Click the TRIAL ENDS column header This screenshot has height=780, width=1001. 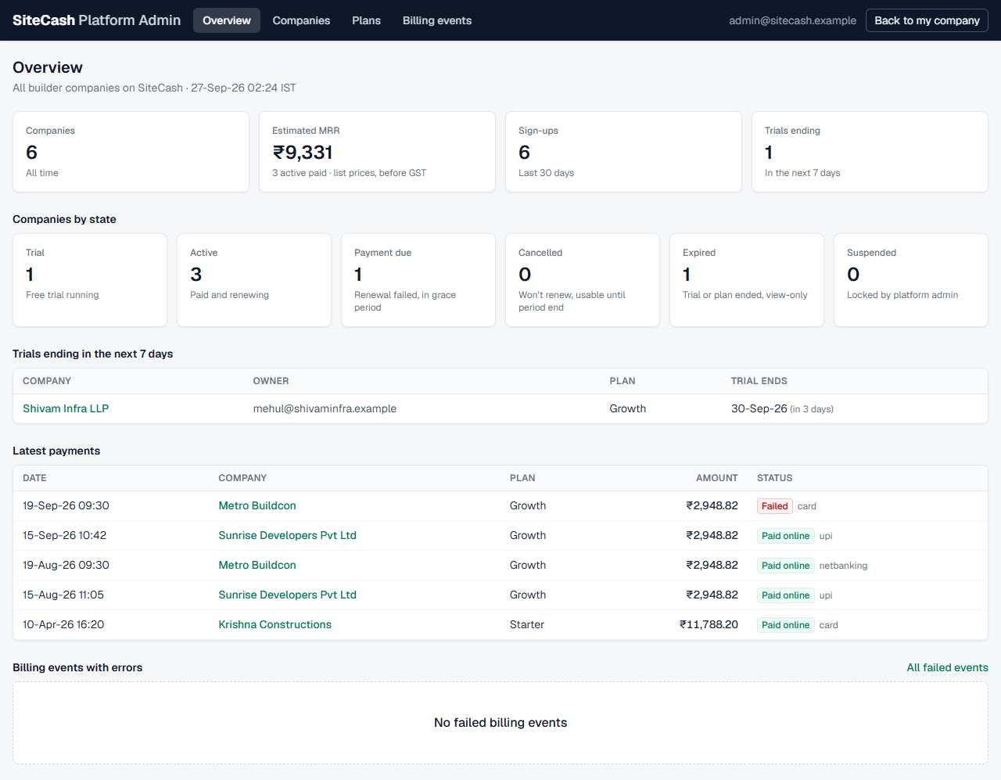[x=759, y=381]
